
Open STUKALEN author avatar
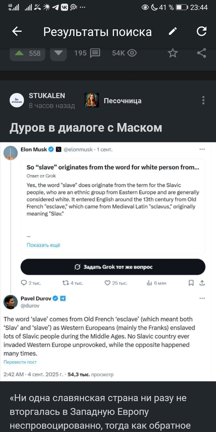click(17, 100)
